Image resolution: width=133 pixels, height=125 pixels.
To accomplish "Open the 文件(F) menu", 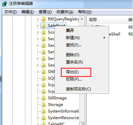I will point(11,12).
